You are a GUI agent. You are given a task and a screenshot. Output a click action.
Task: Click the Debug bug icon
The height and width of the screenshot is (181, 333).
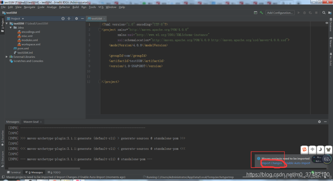[x=304, y=13]
